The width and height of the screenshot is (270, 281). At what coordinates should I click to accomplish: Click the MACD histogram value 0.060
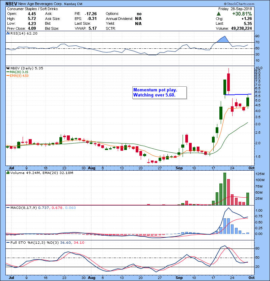[71, 208]
